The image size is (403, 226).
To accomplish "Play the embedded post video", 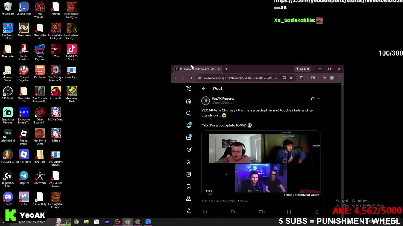I will (x=261, y=163).
